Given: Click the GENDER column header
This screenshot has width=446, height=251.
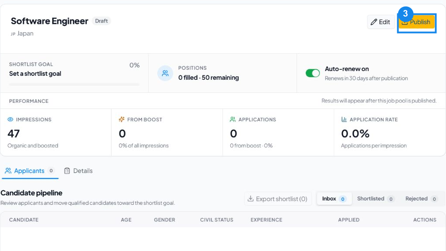Looking at the screenshot, I should [x=164, y=220].
